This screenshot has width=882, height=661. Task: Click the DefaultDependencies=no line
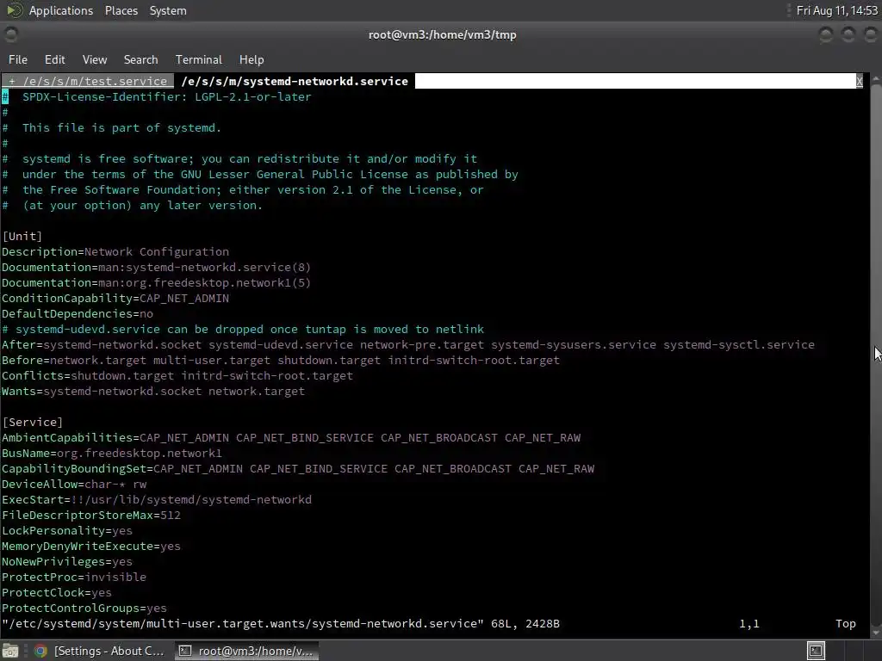tap(77, 313)
